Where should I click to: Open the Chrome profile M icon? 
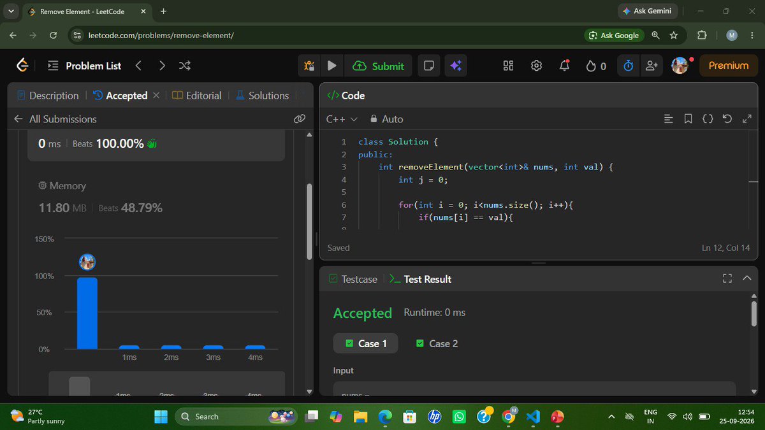(732, 35)
